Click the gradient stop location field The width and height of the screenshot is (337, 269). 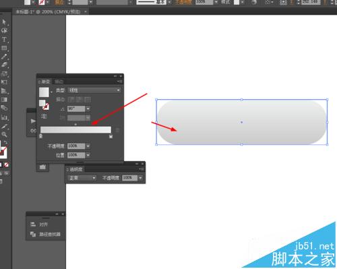coord(76,155)
